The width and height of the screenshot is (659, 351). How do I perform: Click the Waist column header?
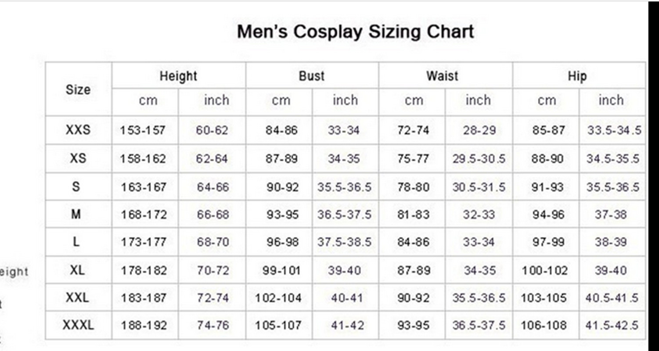[x=443, y=76]
